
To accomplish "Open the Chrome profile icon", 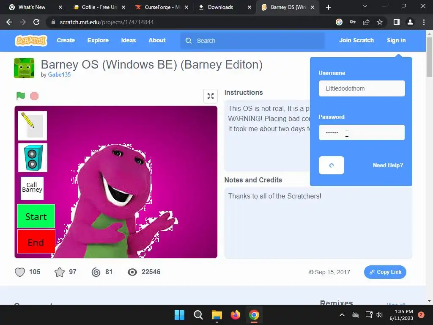I will coord(410,22).
